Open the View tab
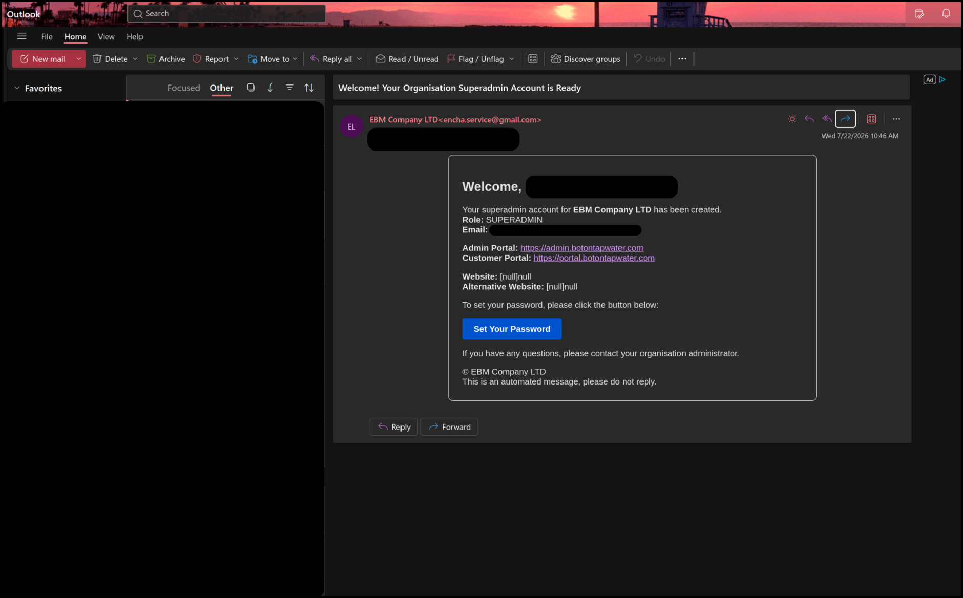The height and width of the screenshot is (598, 963). pyautogui.click(x=106, y=36)
